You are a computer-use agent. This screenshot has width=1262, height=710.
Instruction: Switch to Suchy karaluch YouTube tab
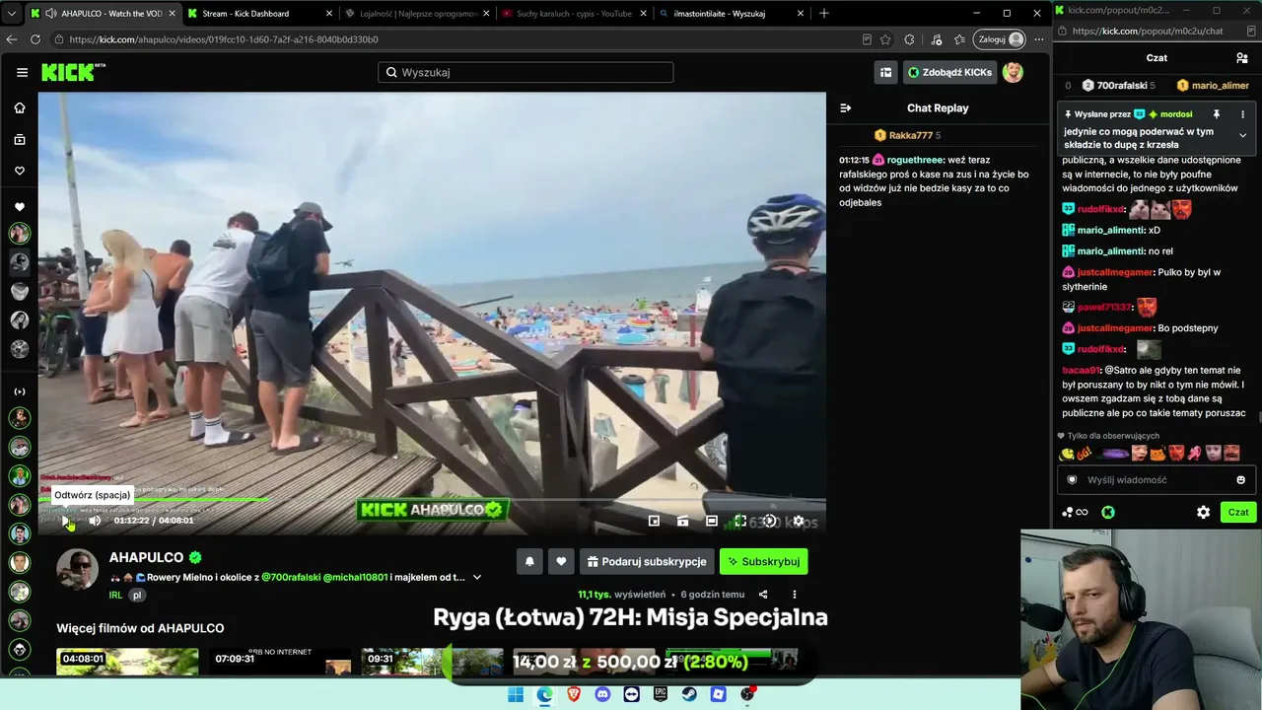[x=573, y=14]
